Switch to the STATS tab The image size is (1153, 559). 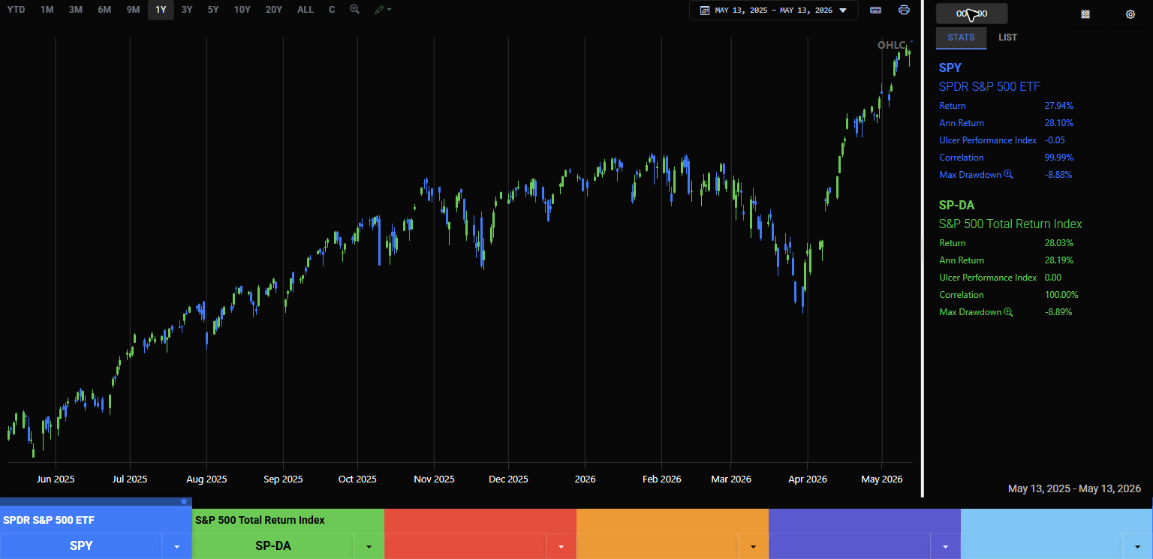pyautogui.click(x=962, y=38)
